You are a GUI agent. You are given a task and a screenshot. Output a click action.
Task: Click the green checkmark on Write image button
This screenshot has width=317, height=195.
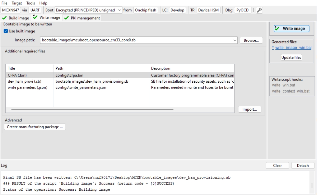277,28
